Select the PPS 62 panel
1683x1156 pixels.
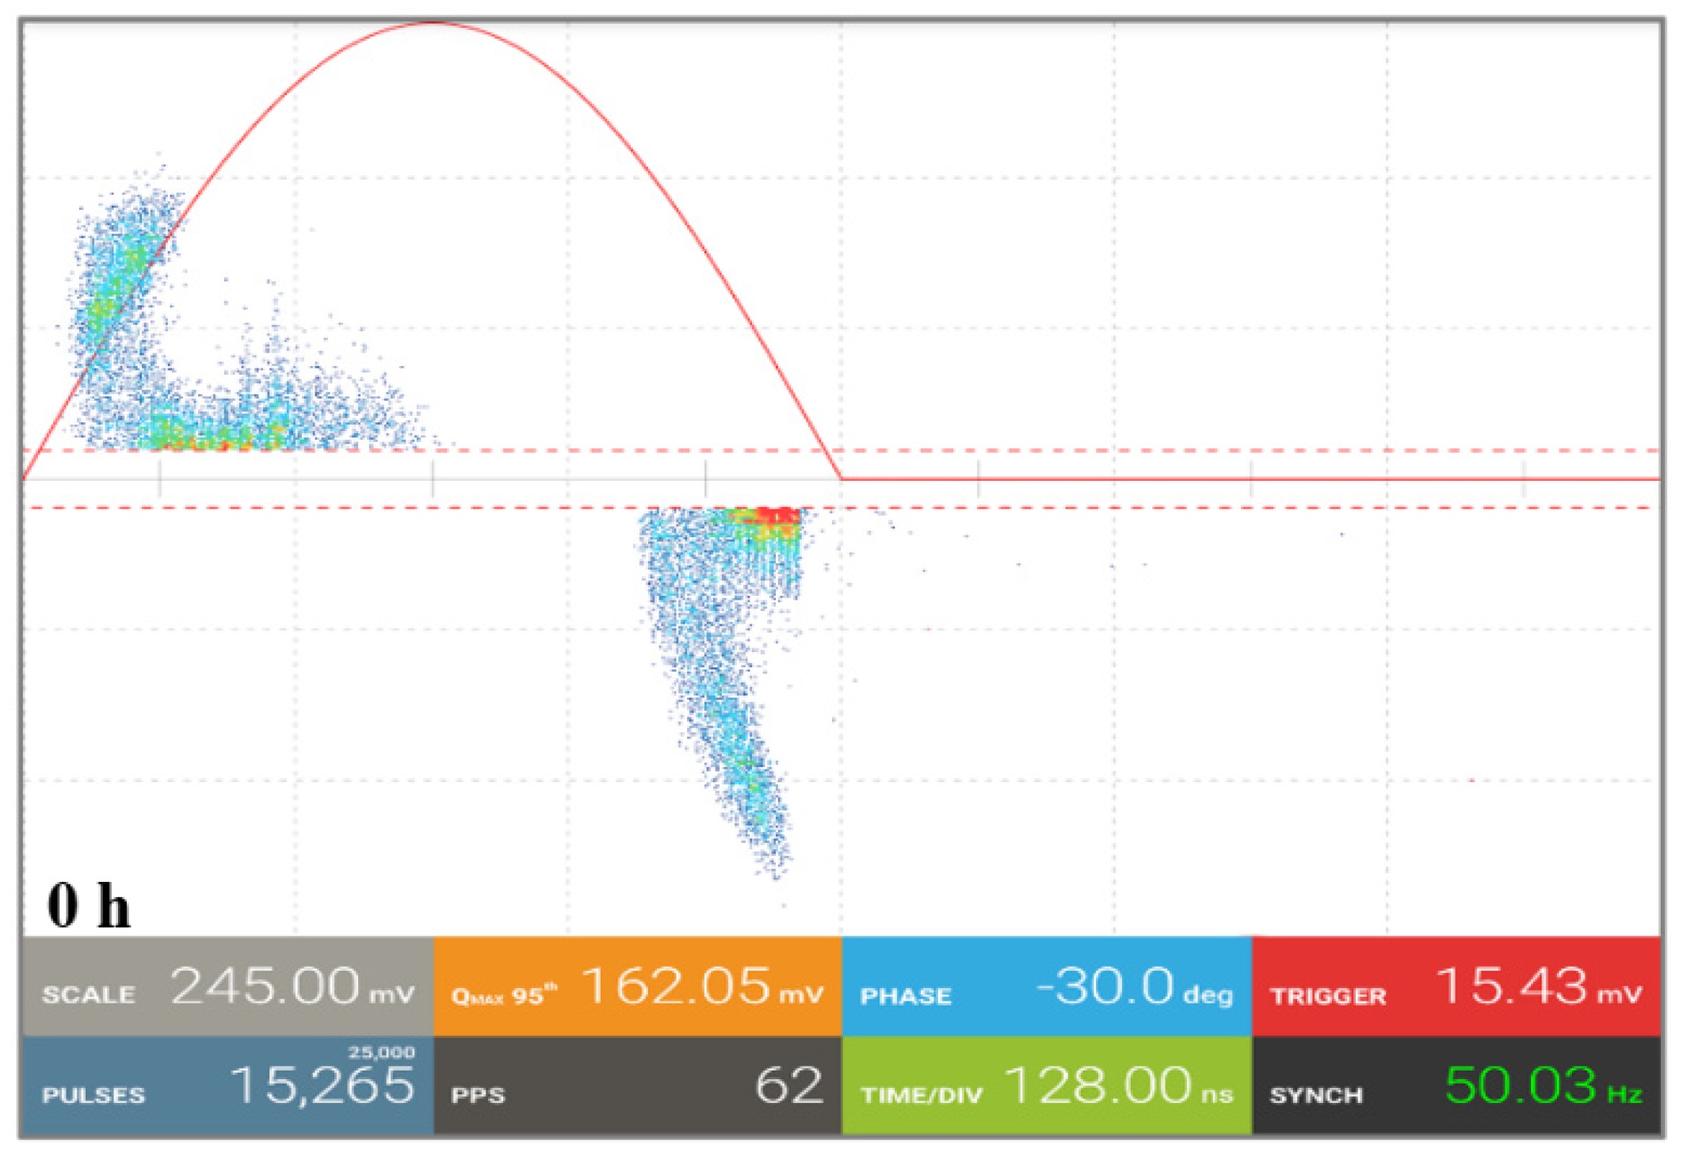tap(636, 1085)
